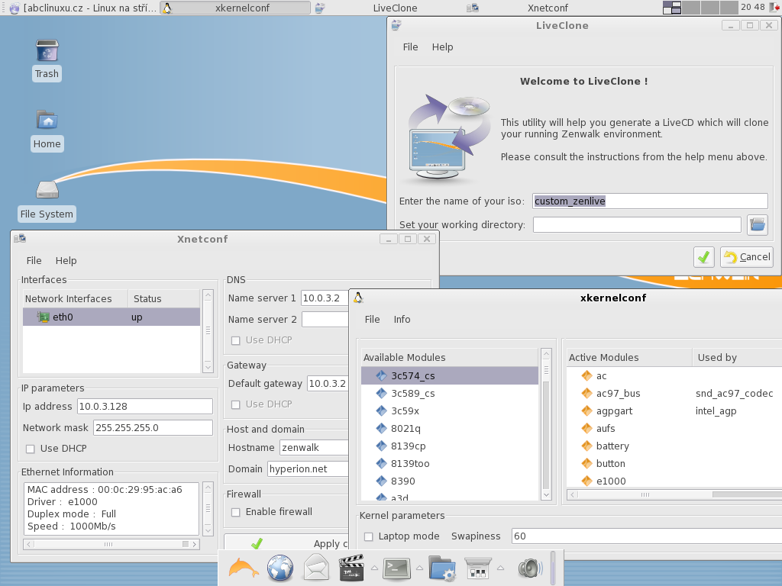Click the Network mask field
This screenshot has height=586, width=782.
(x=153, y=427)
